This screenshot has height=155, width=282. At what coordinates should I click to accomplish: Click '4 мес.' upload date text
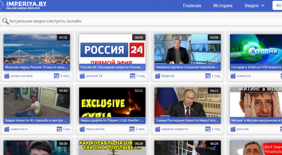[x=65, y=76]
